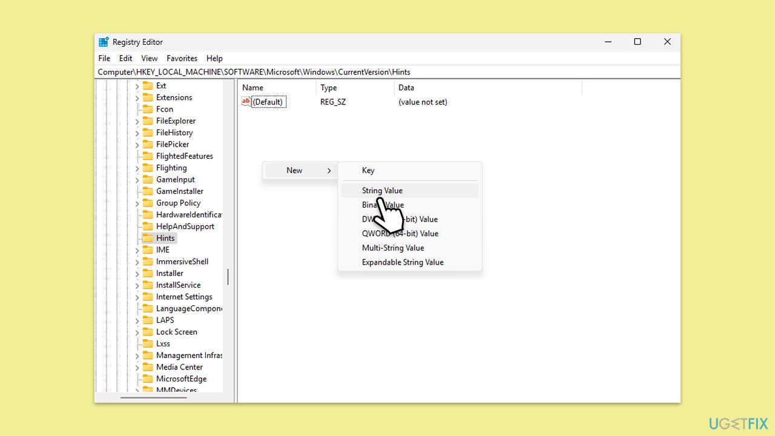This screenshot has height=436, width=775.
Task: Click the HelpAndSupport folder icon
Action: (148, 226)
